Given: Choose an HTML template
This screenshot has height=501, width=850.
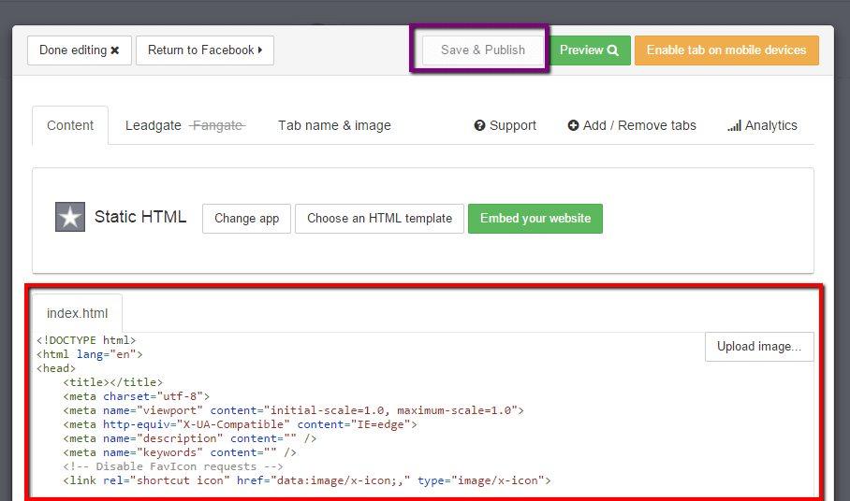Looking at the screenshot, I should 379,218.
